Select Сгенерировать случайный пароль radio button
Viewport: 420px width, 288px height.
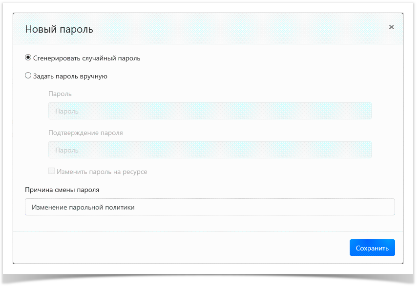click(x=28, y=58)
